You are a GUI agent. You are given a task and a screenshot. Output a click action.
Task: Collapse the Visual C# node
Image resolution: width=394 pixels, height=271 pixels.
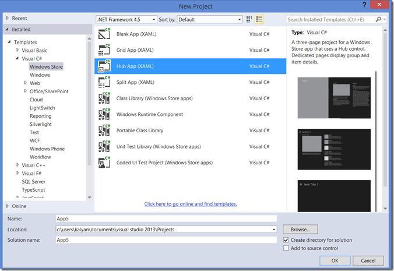coord(17,58)
